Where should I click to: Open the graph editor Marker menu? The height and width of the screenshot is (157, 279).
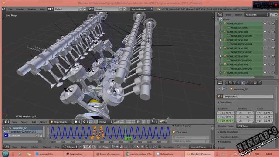[35, 147]
